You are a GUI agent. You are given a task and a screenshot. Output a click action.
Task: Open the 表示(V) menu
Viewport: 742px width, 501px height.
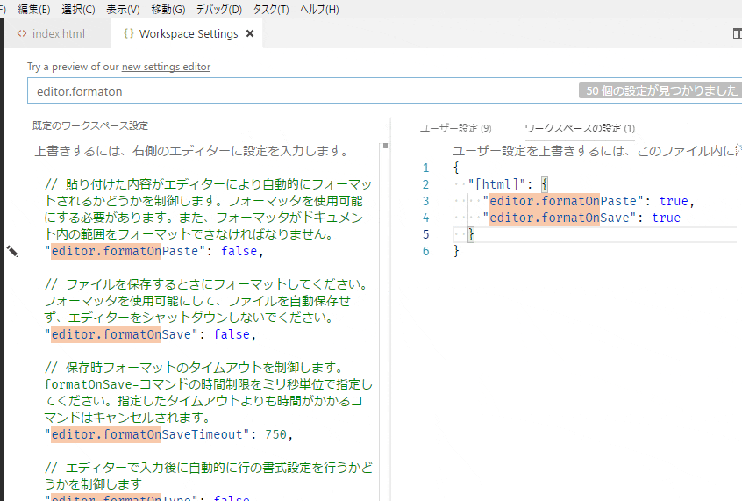tap(123, 10)
